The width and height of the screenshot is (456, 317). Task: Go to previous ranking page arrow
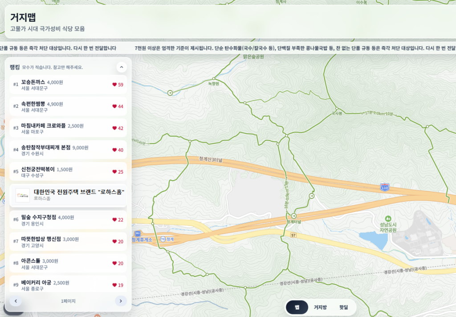click(x=16, y=301)
